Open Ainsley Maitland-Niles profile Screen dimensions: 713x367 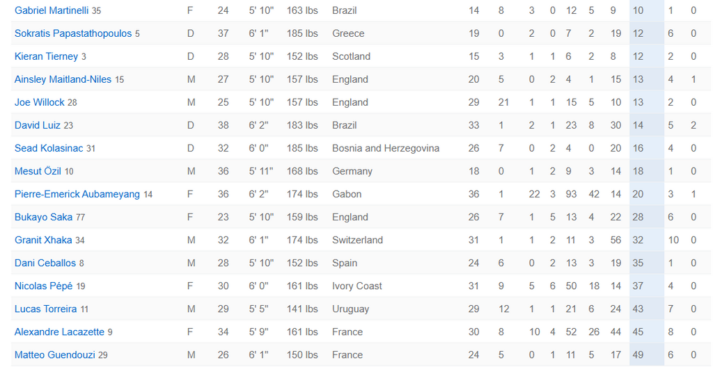point(63,79)
